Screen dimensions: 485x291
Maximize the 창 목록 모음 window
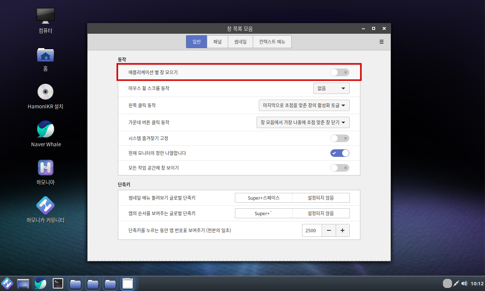(x=374, y=28)
